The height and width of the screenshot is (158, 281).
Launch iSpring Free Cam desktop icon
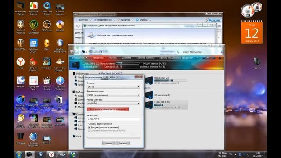34,83
